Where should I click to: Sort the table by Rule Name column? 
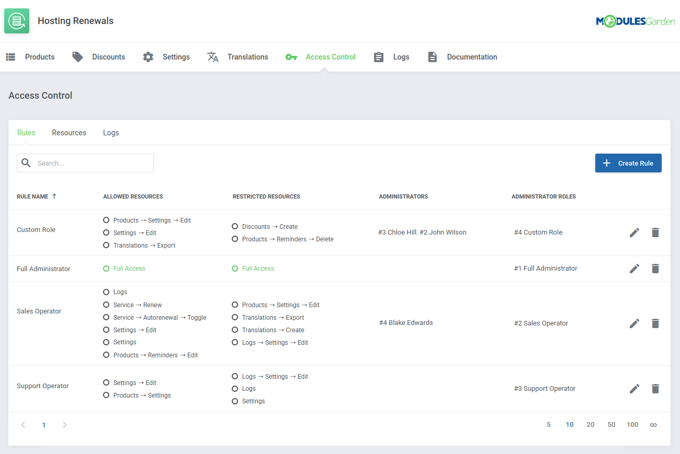click(37, 196)
